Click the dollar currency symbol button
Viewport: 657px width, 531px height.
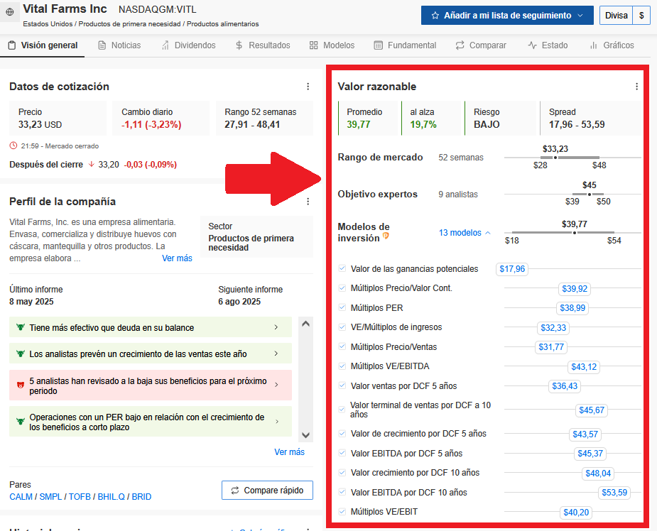tap(641, 16)
